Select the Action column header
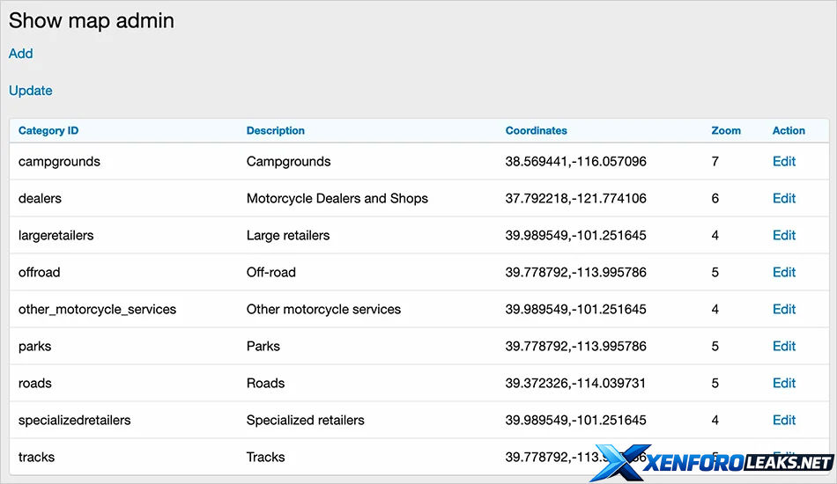837x484 pixels. (789, 130)
